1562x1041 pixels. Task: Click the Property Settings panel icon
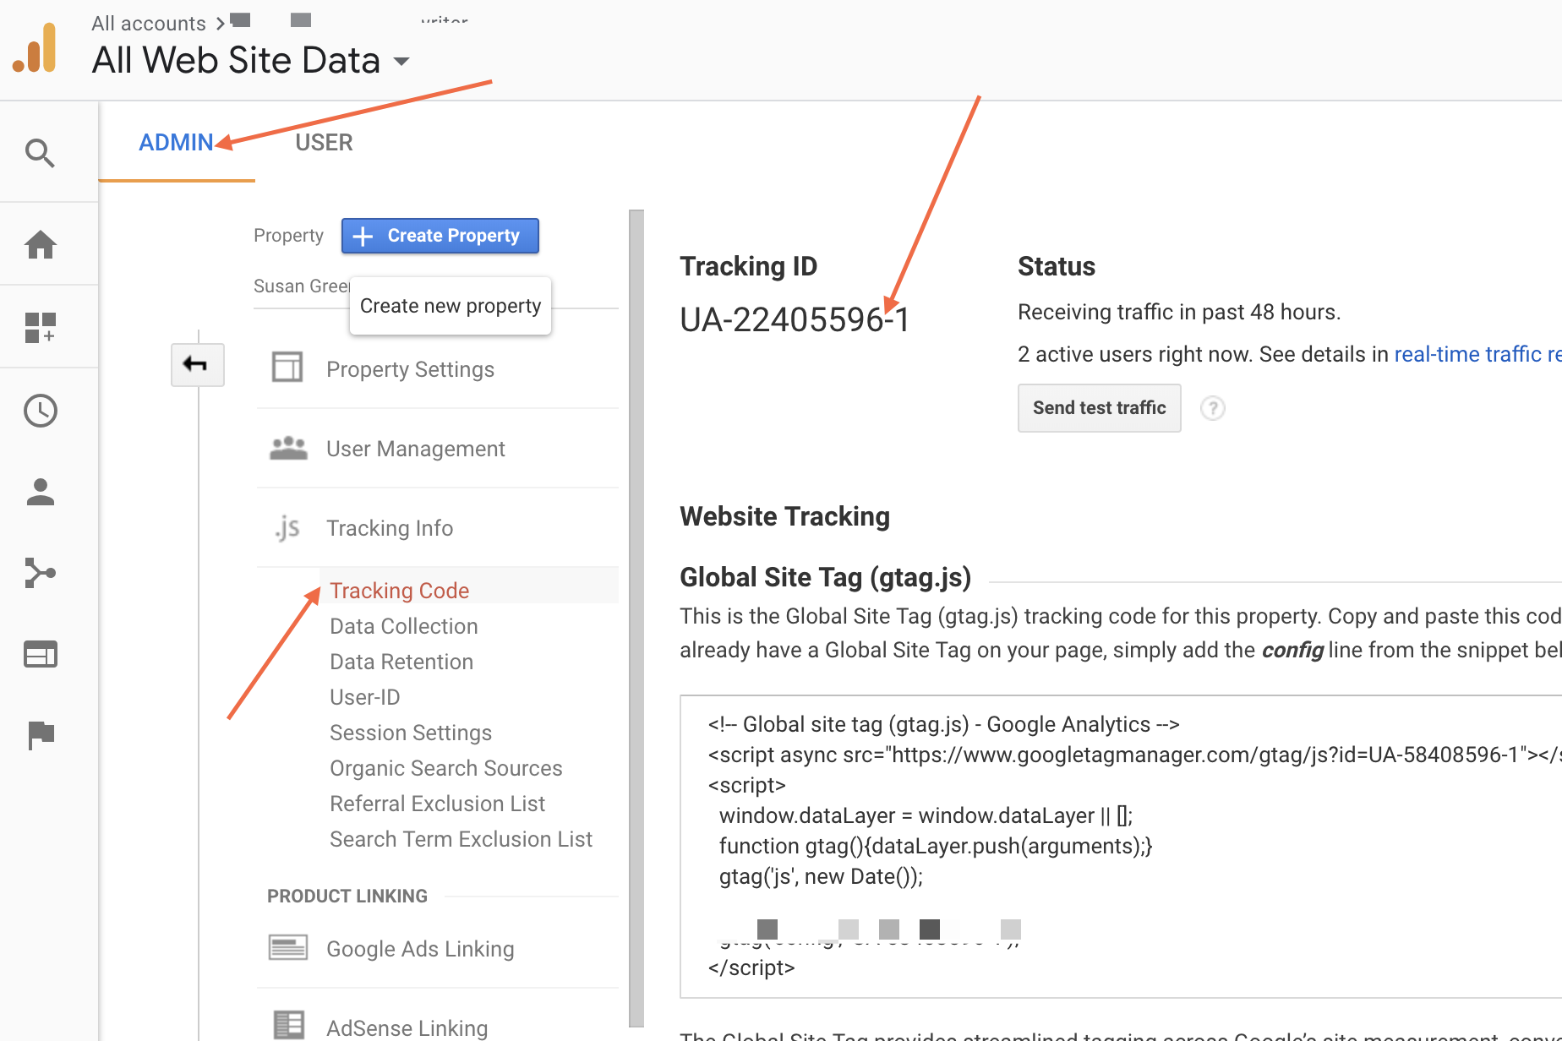tap(287, 367)
